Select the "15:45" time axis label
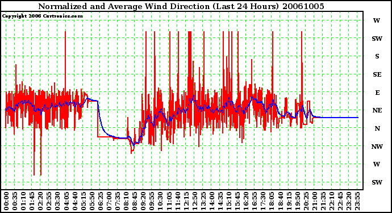The image size is (392, 213). tap(237, 201)
